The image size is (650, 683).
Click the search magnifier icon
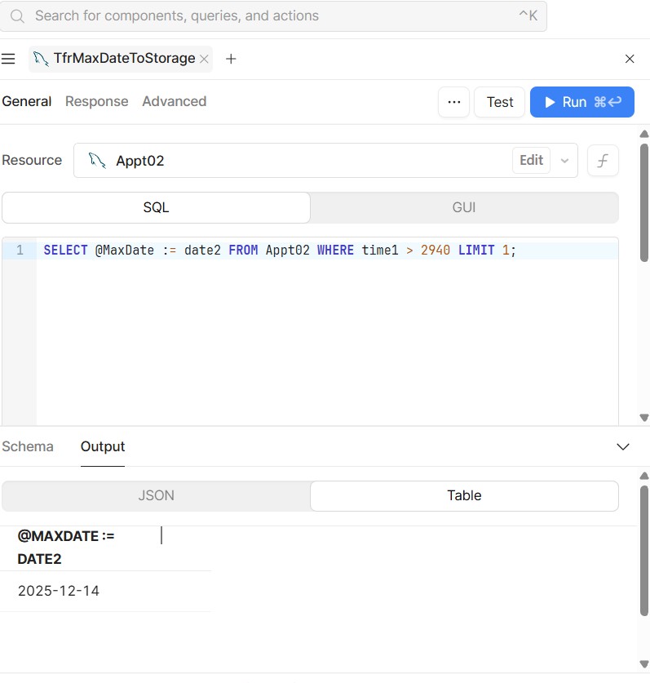pyautogui.click(x=17, y=16)
